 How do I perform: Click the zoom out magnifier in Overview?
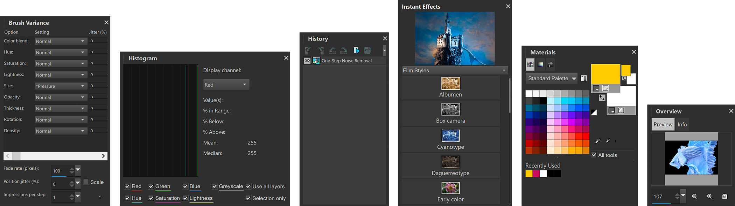[694, 197]
